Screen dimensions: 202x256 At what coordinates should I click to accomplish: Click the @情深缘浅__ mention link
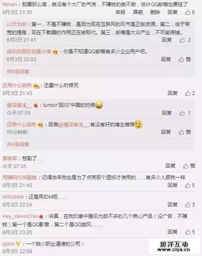(x=73, y=125)
